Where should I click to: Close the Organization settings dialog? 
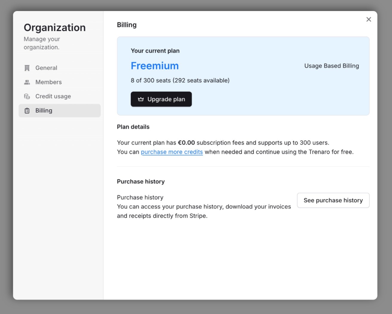pos(369,19)
